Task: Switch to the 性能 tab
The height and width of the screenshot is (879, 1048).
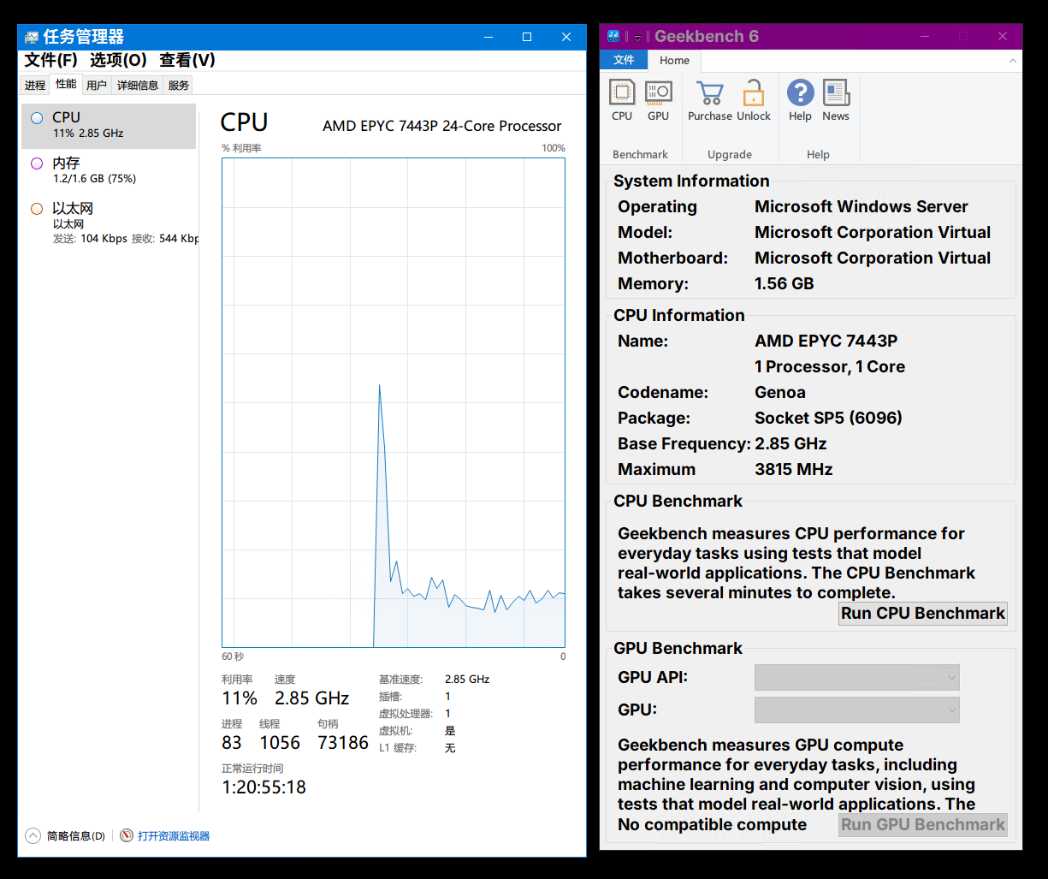Action: (x=66, y=84)
